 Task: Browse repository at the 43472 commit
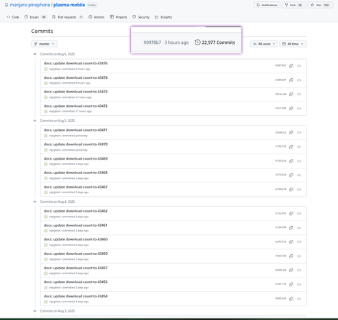[299, 108]
